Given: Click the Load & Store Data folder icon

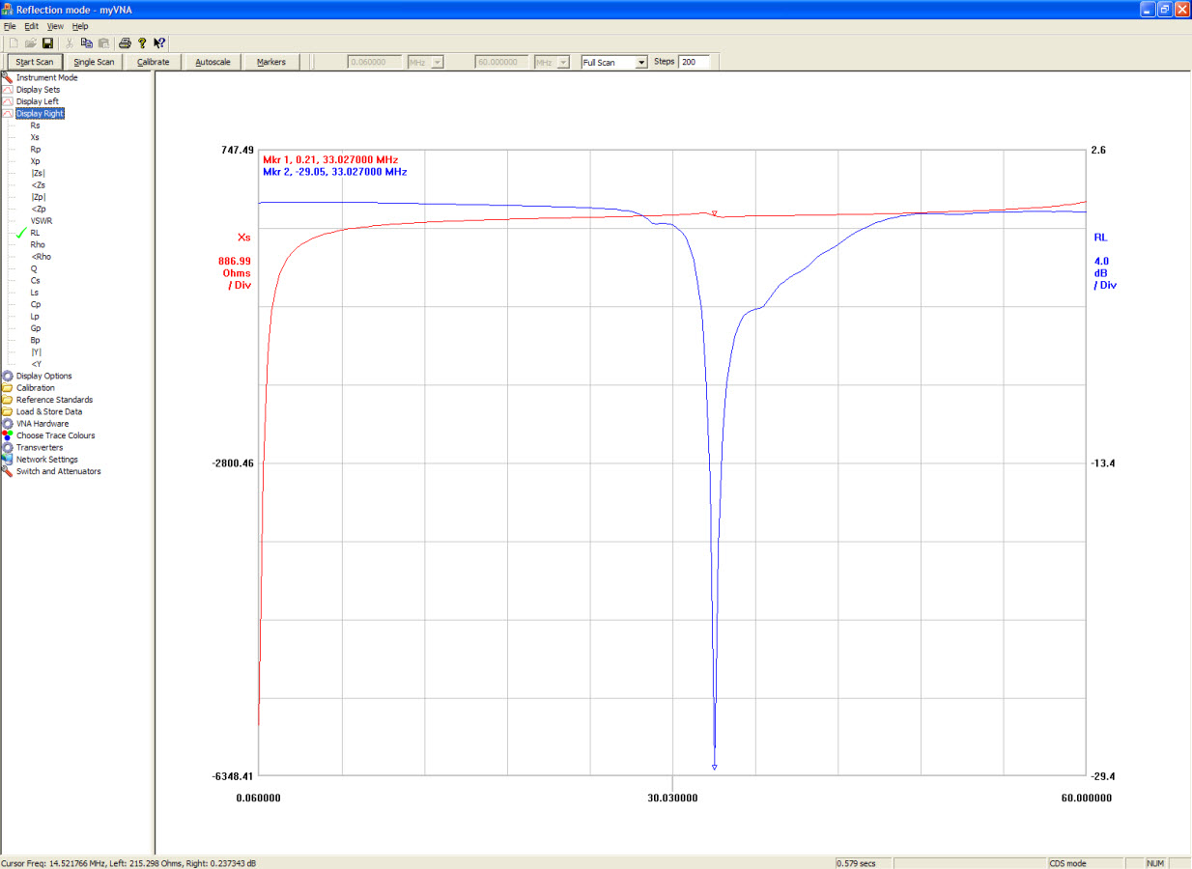Looking at the screenshot, I should click(7, 411).
